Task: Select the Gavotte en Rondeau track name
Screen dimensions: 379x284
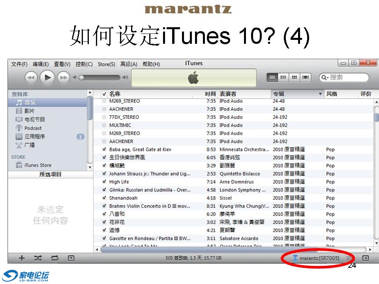Action: 150,238
